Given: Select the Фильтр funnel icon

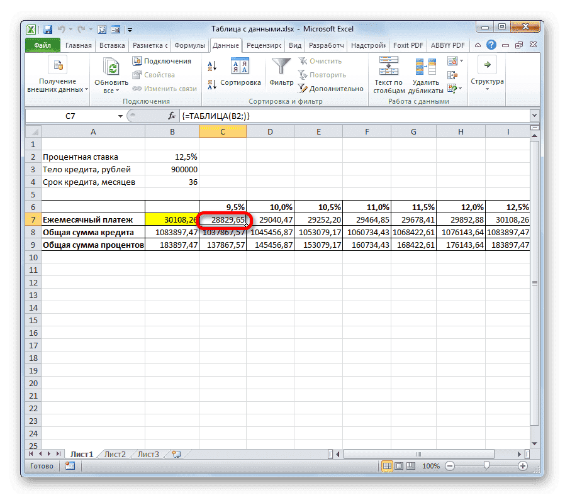Looking at the screenshot, I should pos(281,65).
